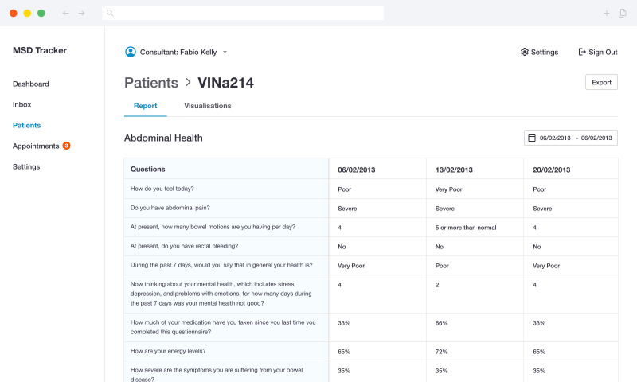
Task: Click the browser back arrow
Action: point(66,13)
